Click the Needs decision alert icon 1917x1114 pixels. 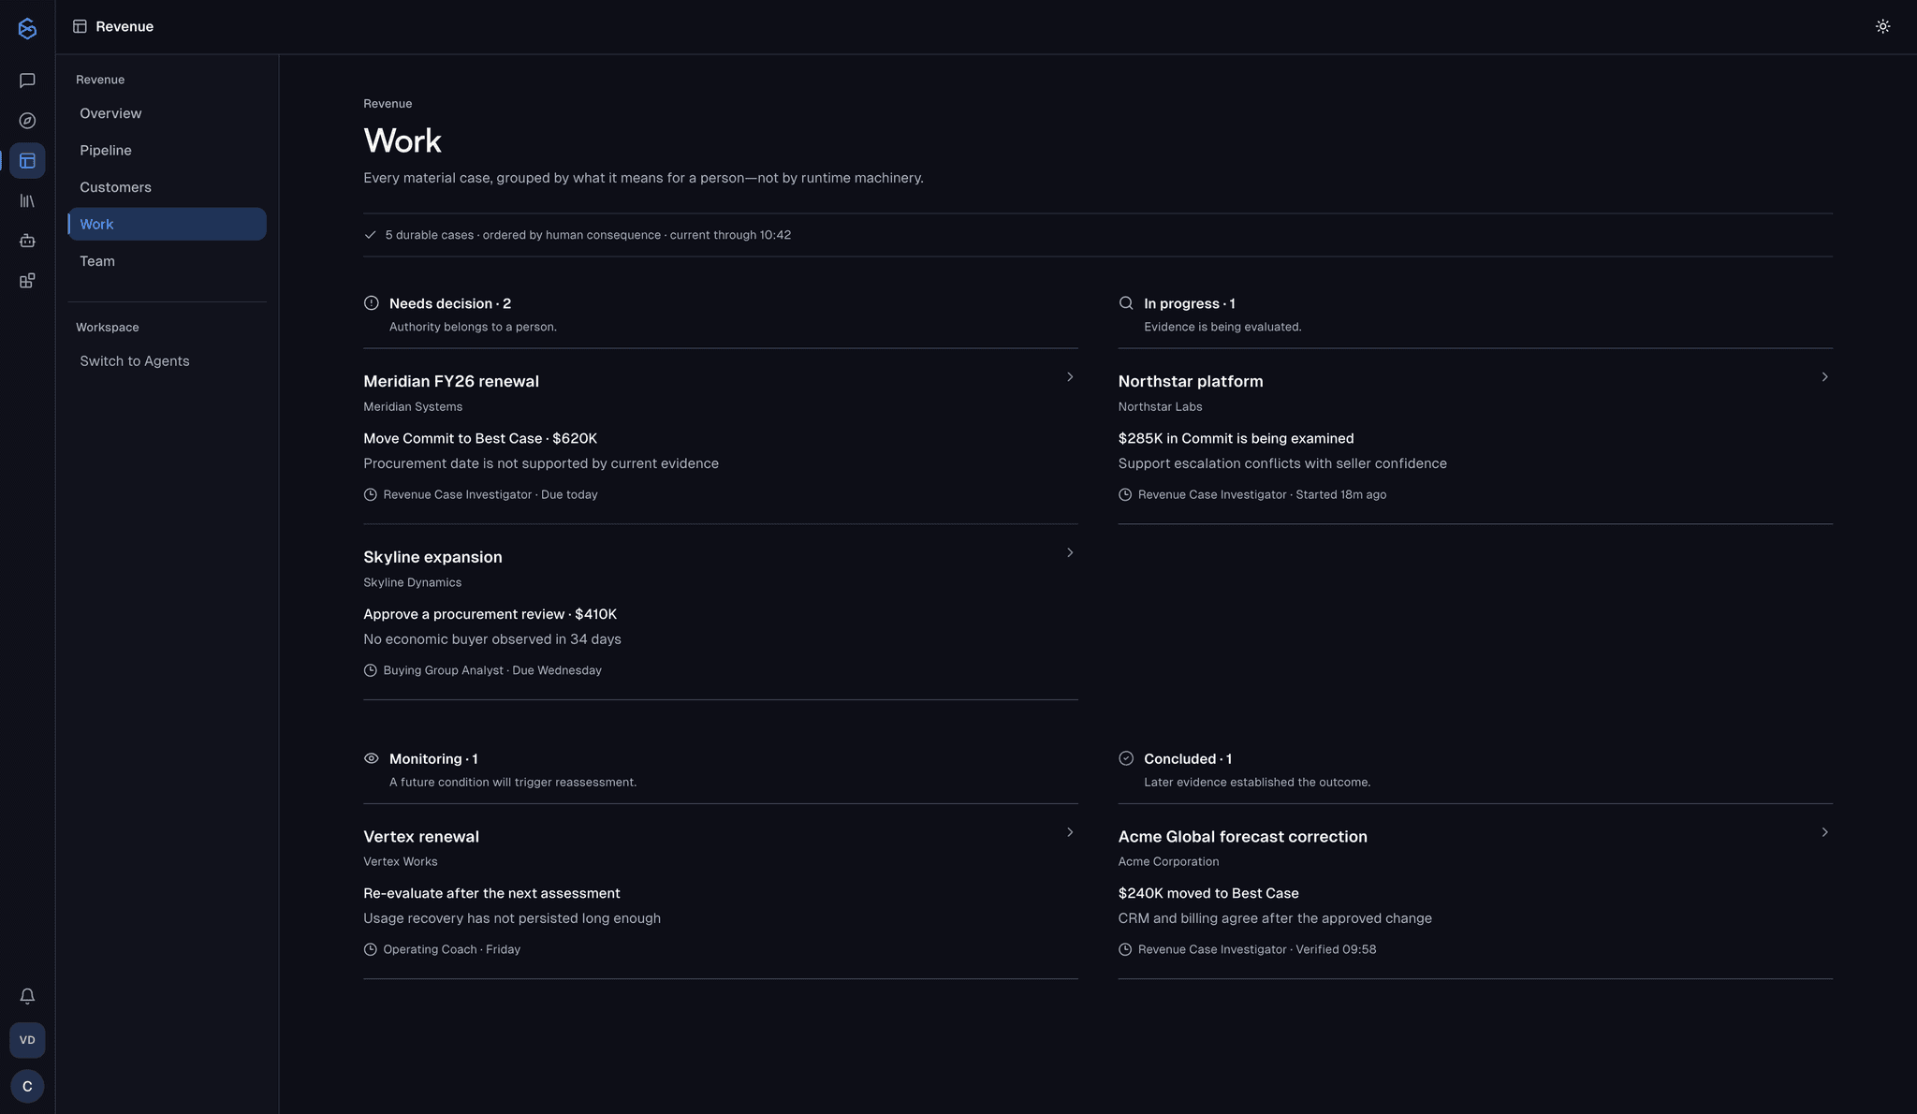(372, 302)
